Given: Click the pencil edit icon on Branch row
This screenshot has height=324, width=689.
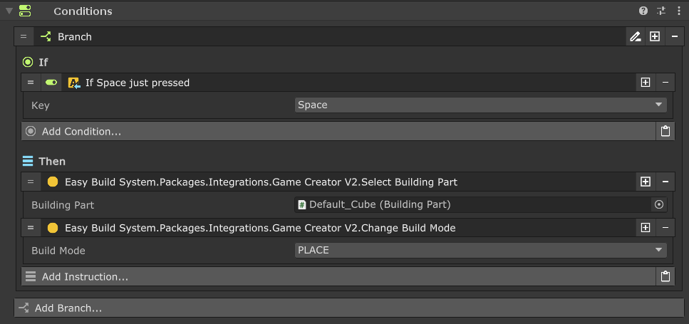Looking at the screenshot, I should coord(635,37).
